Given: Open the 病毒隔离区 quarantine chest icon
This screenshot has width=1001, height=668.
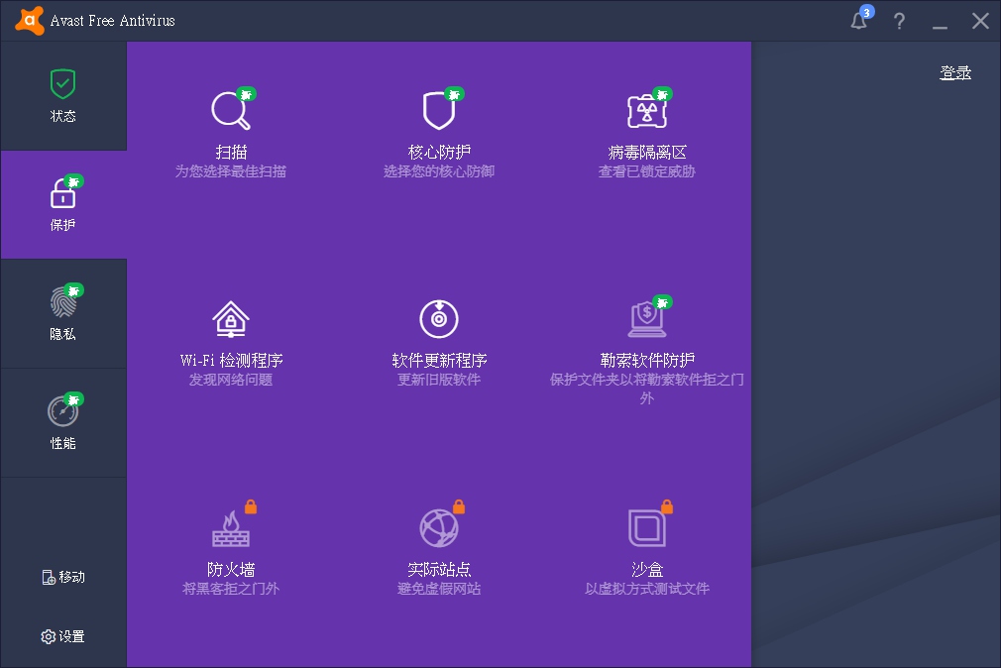Looking at the screenshot, I should point(647,110).
